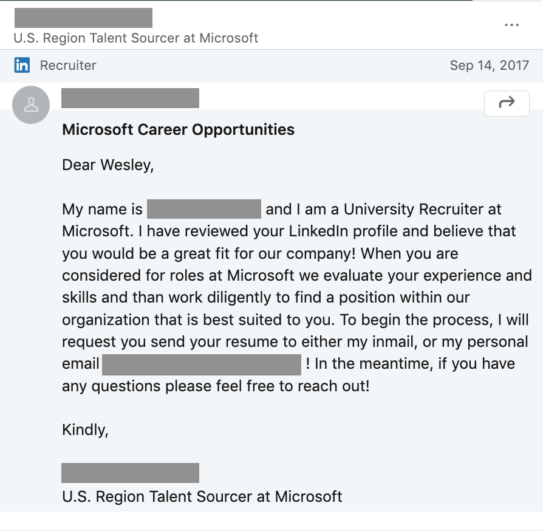This screenshot has width=543, height=531.
Task: Click the header subtitle U.S. Region Talent Sourcer
Action: point(136,38)
